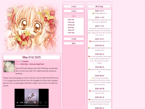Open the jul-aug entries link

[71, 27]
